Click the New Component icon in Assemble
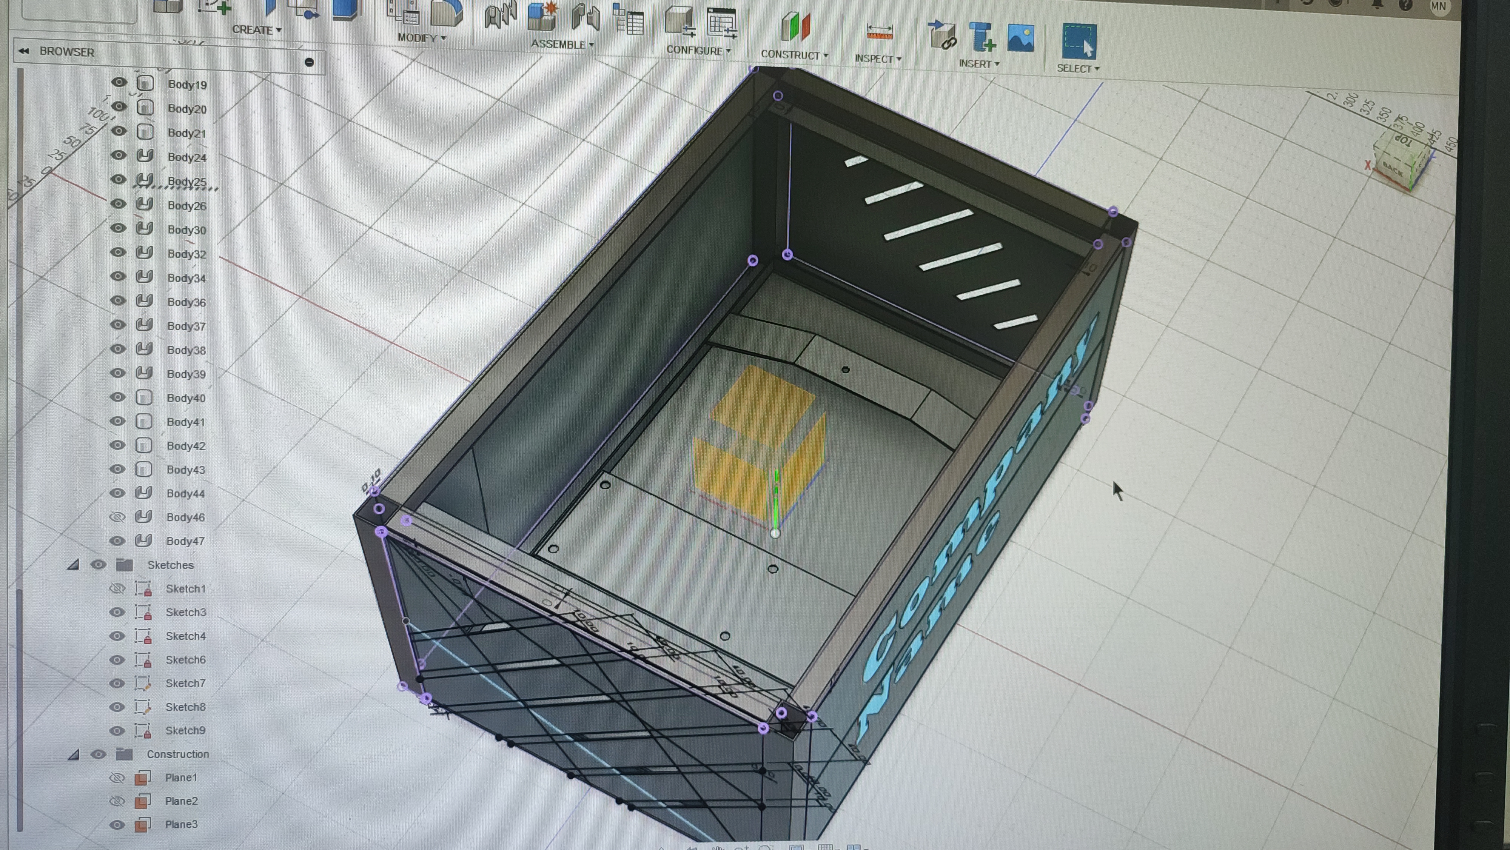This screenshot has height=850, width=1510. (x=542, y=16)
